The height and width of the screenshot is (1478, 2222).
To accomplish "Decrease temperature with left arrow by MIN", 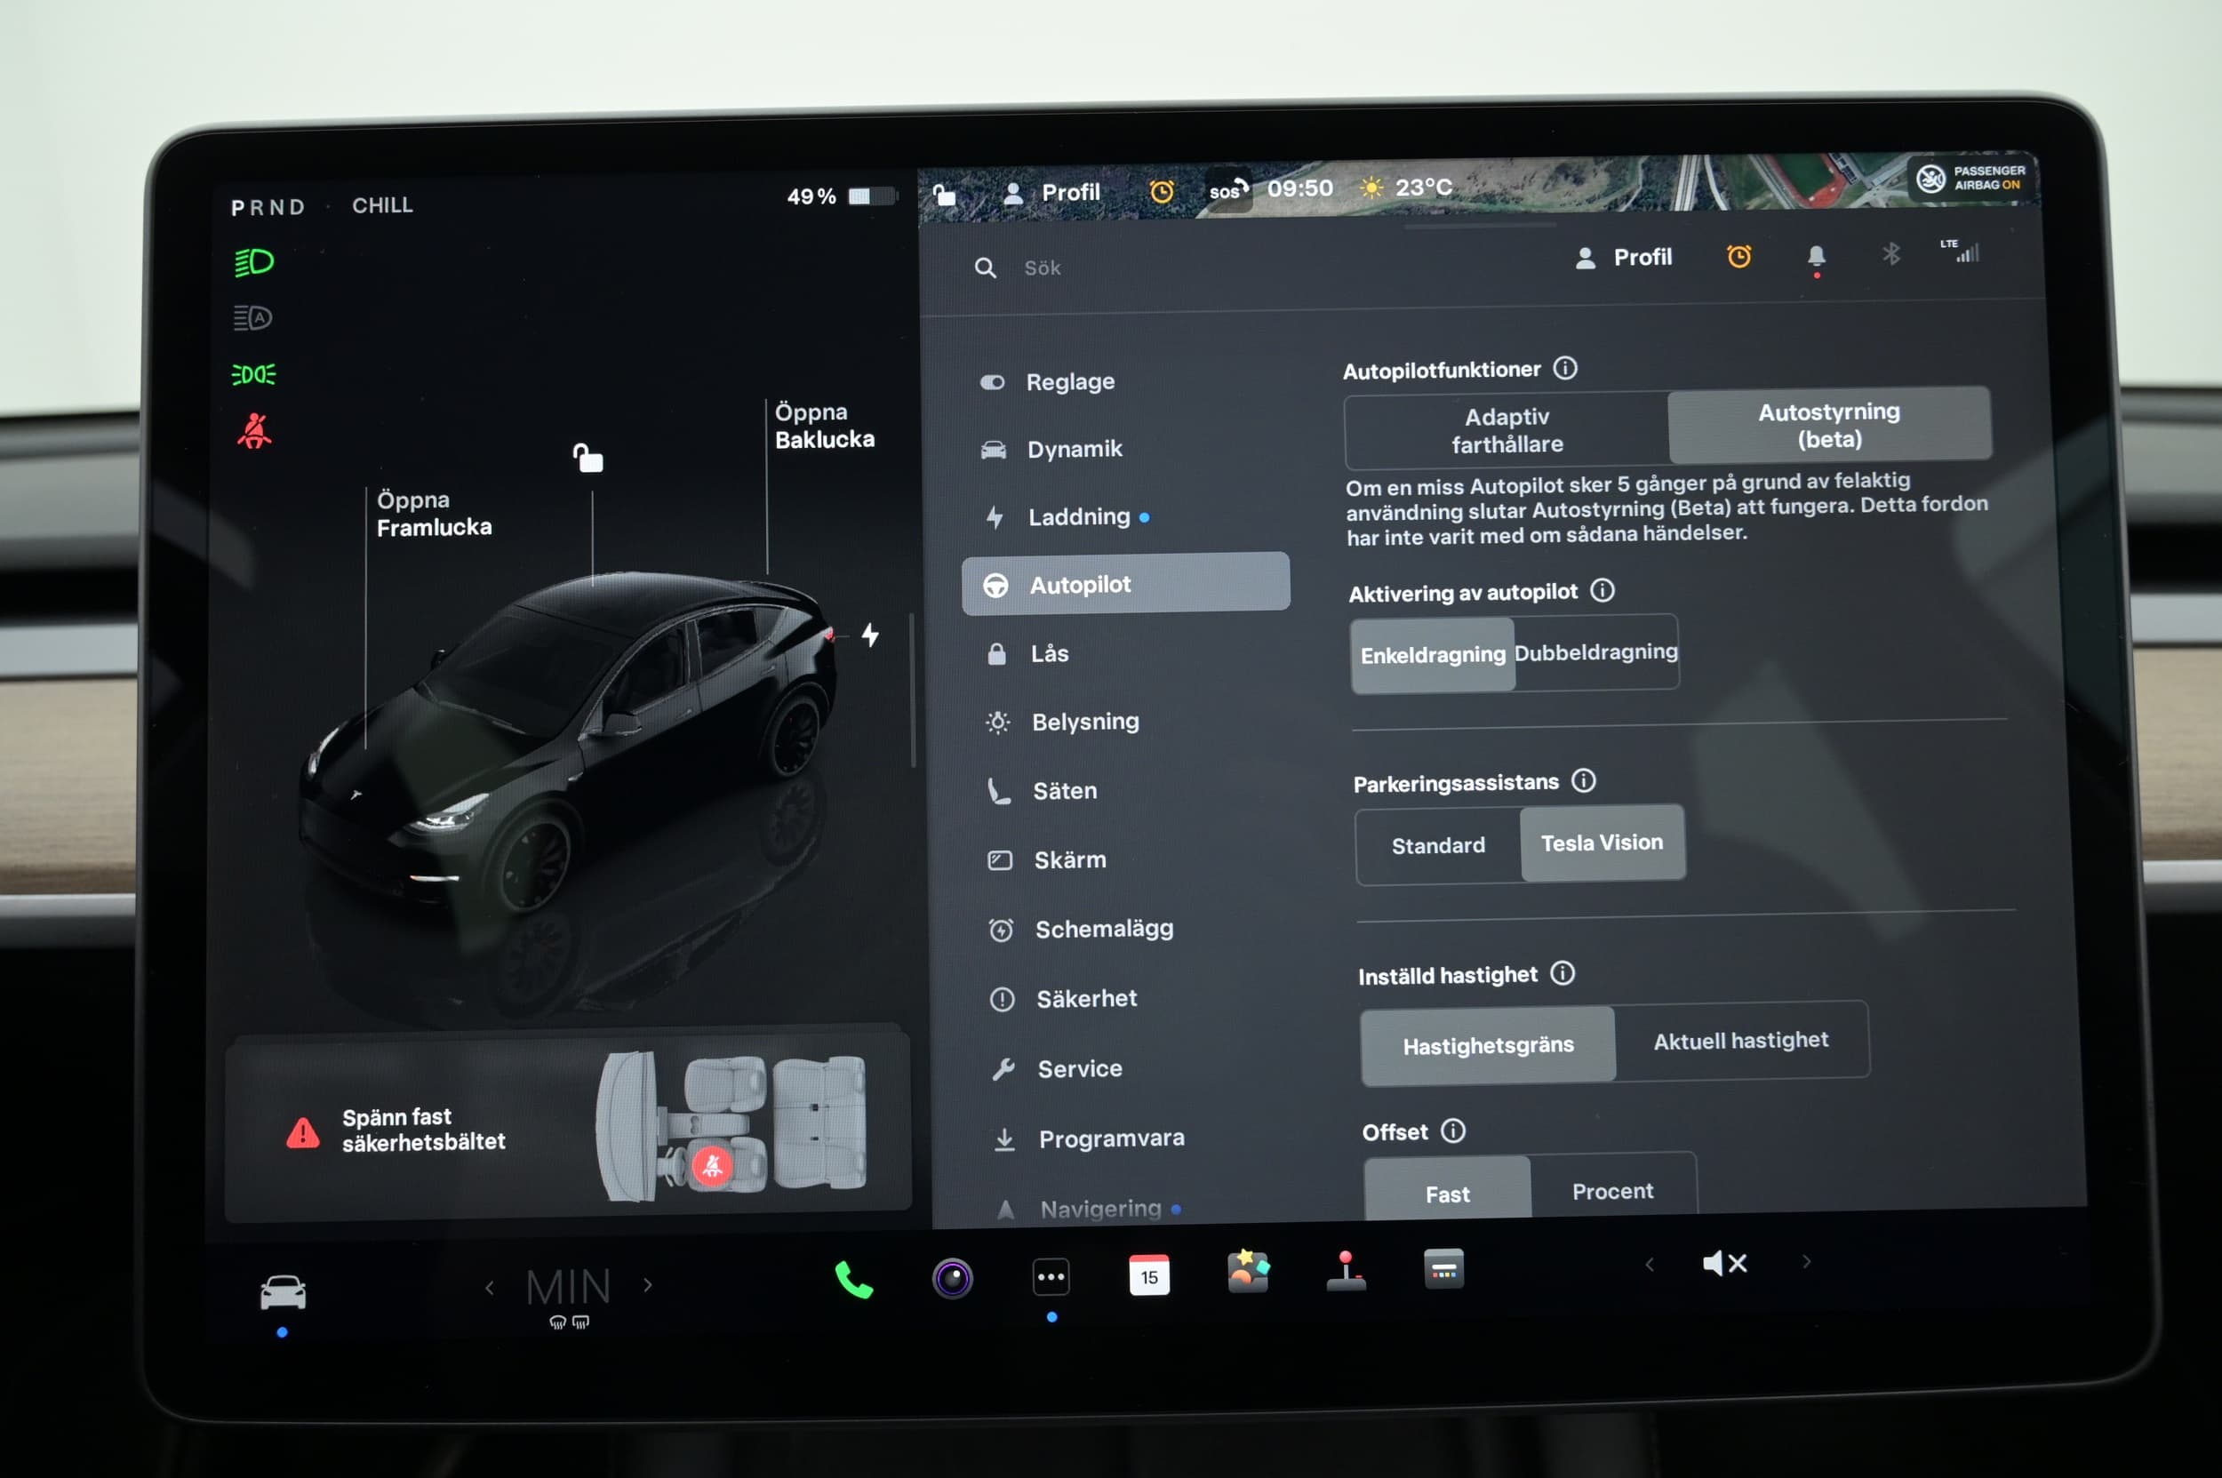I will [489, 1288].
